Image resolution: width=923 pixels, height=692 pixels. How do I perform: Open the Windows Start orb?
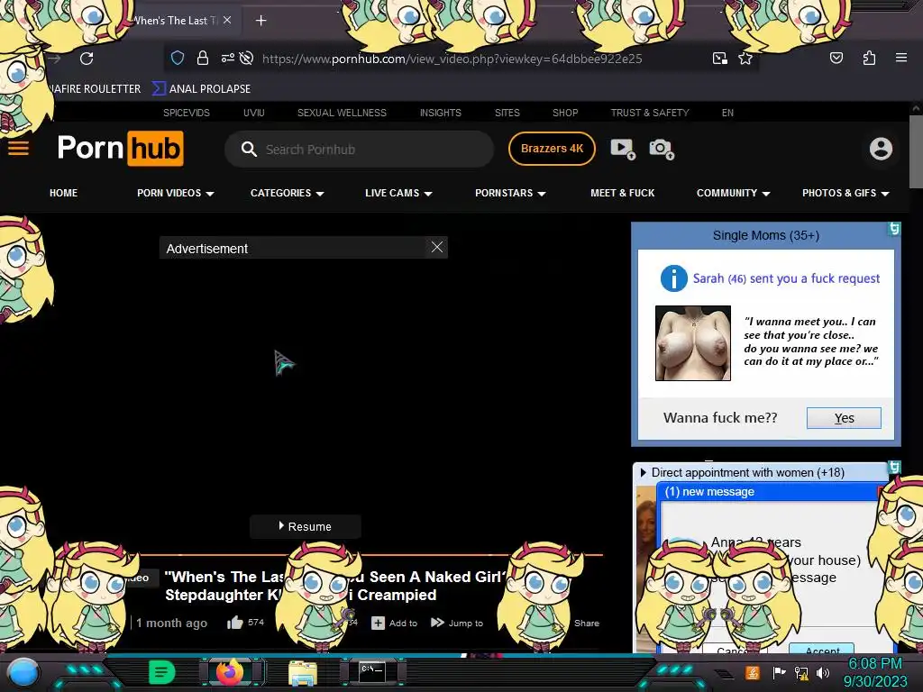(x=23, y=672)
